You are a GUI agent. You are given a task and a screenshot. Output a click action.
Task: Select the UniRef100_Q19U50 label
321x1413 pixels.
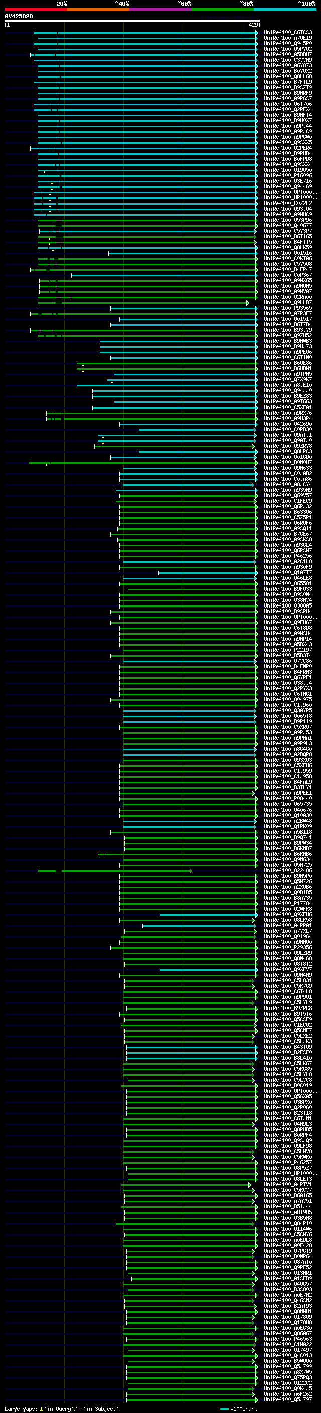tap(287, 170)
